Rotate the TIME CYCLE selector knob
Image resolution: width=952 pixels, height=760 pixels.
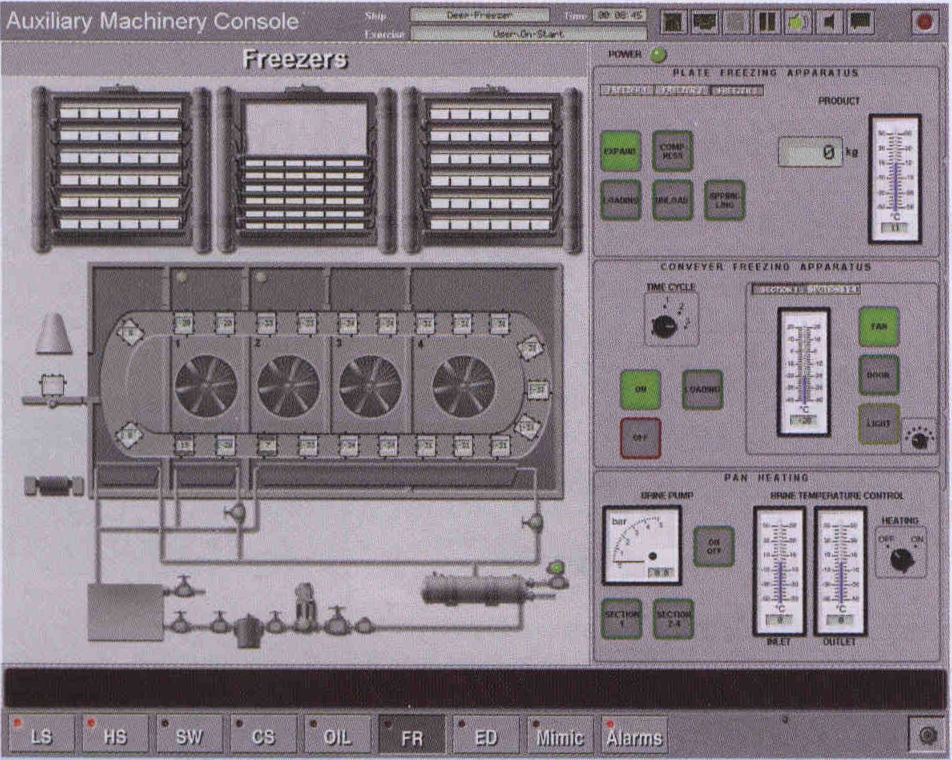pyautogui.click(x=664, y=327)
